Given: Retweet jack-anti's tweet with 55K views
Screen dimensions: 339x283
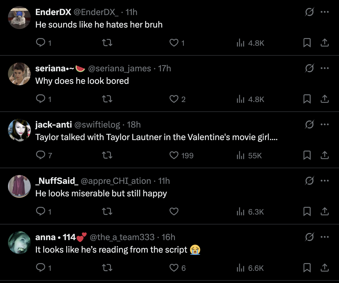Looking at the screenshot, I should tap(107, 155).
